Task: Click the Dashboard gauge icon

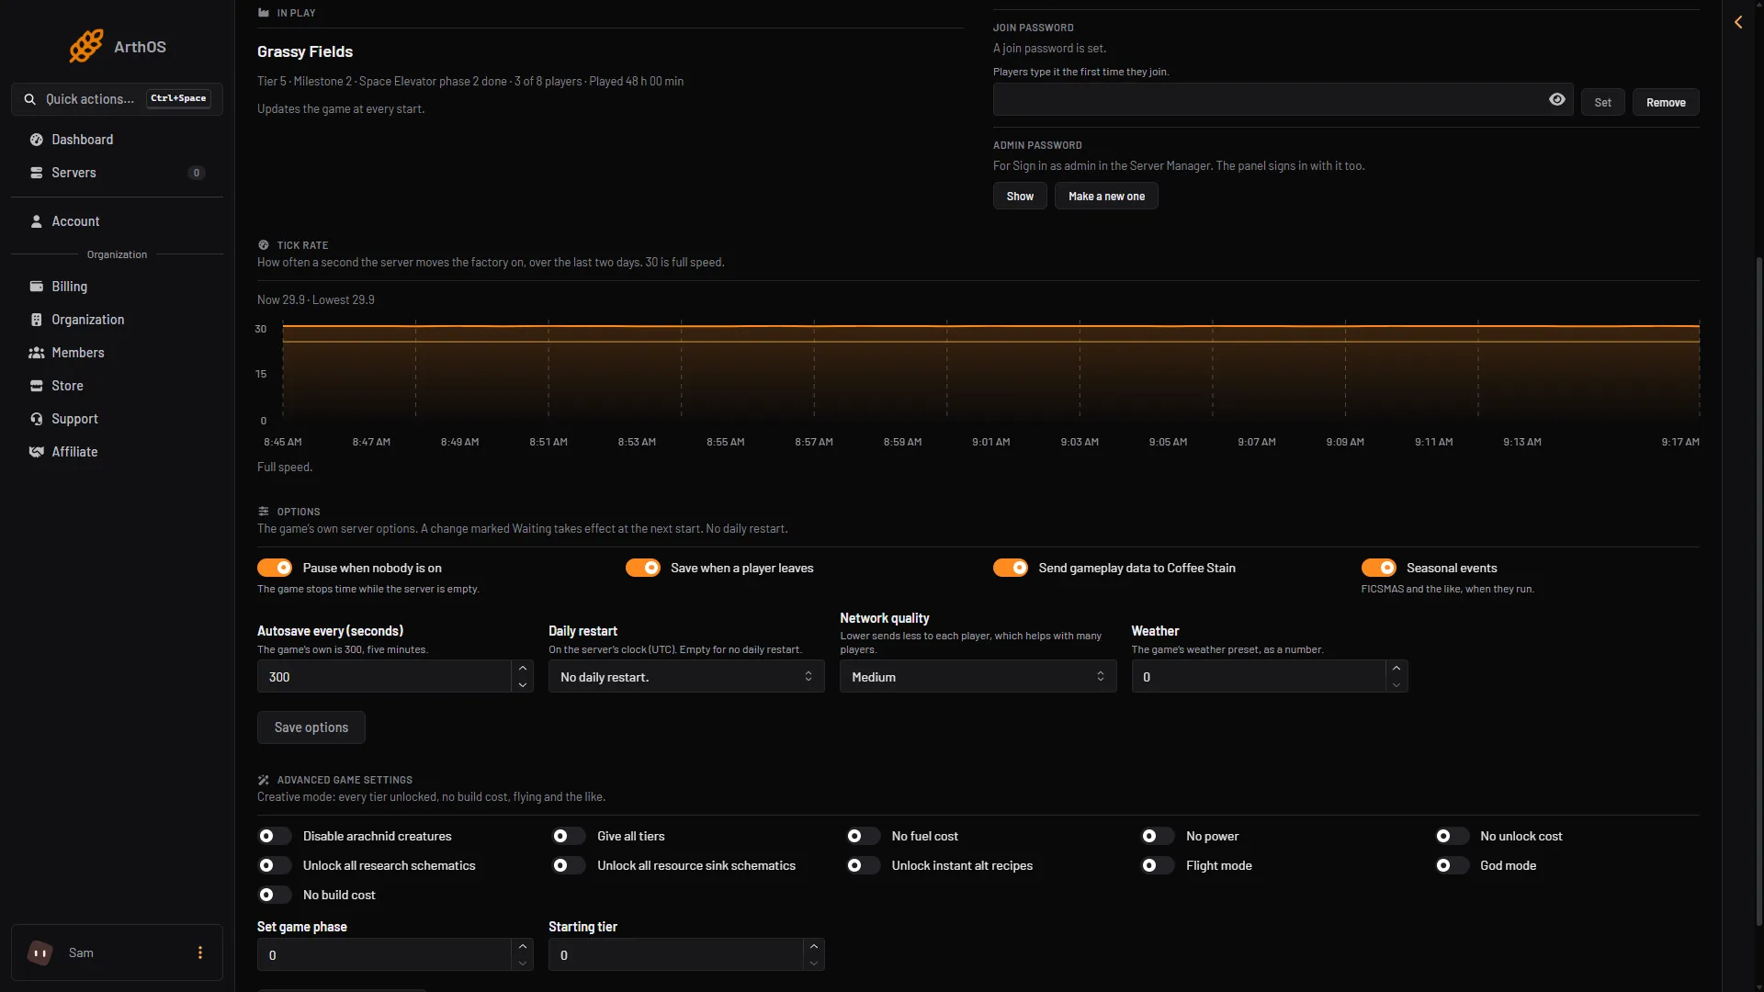Action: tap(37, 140)
